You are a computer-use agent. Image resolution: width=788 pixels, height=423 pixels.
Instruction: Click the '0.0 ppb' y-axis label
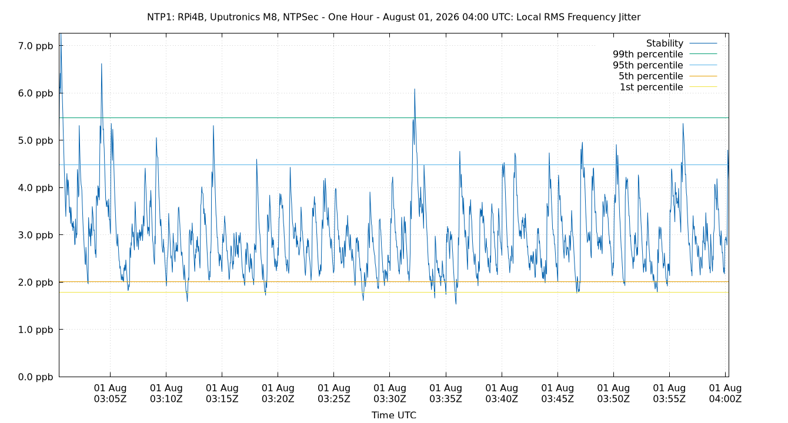coord(36,377)
